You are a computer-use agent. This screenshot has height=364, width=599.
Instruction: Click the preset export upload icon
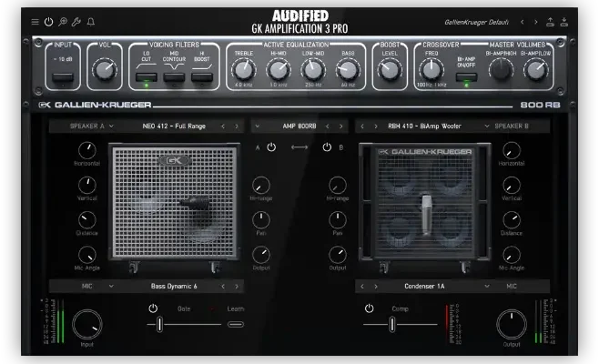(x=550, y=21)
